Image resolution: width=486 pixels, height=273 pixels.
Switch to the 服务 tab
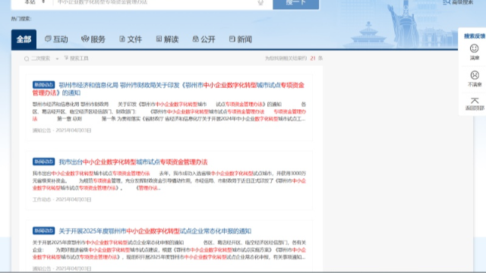(x=93, y=39)
